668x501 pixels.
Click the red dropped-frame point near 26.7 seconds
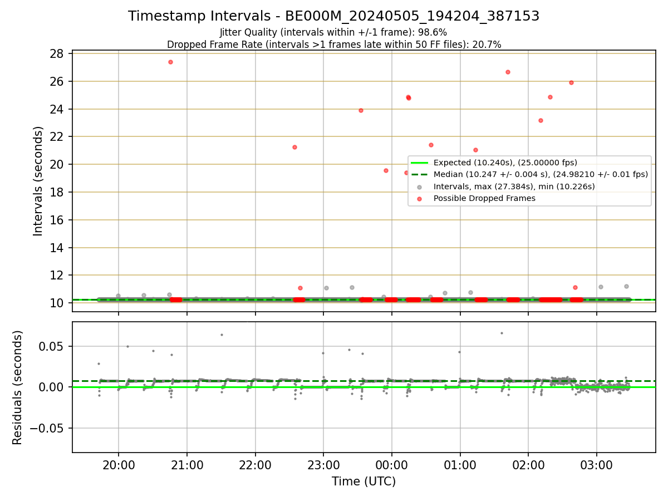tap(508, 72)
